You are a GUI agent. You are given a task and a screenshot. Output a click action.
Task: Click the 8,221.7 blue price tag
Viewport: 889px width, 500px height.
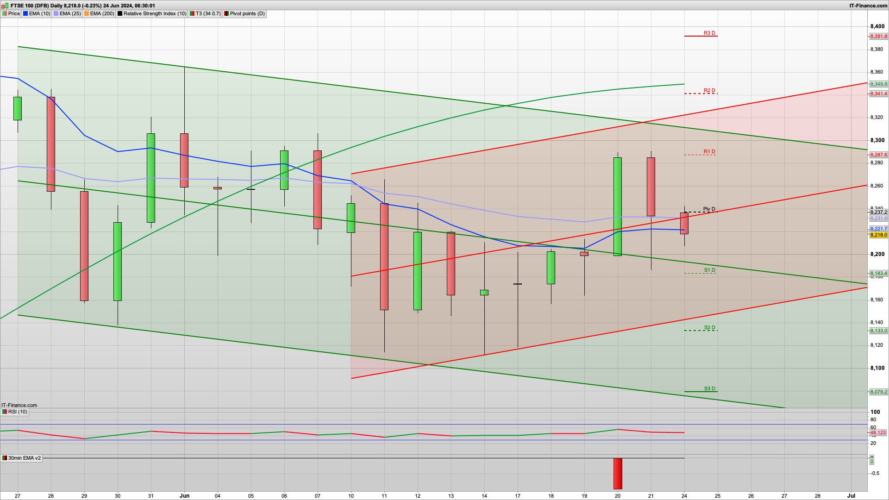(x=878, y=229)
